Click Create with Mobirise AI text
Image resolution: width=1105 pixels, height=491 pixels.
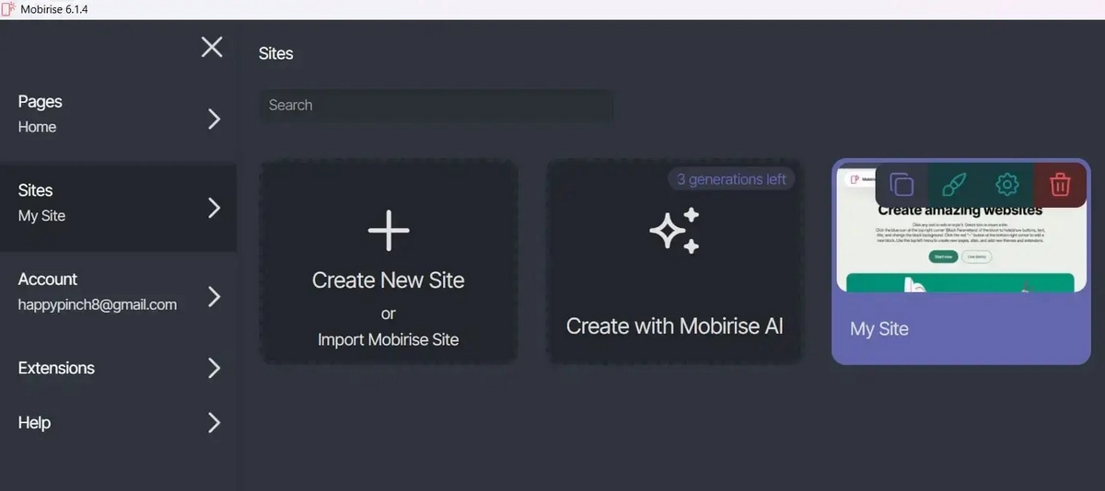(674, 326)
